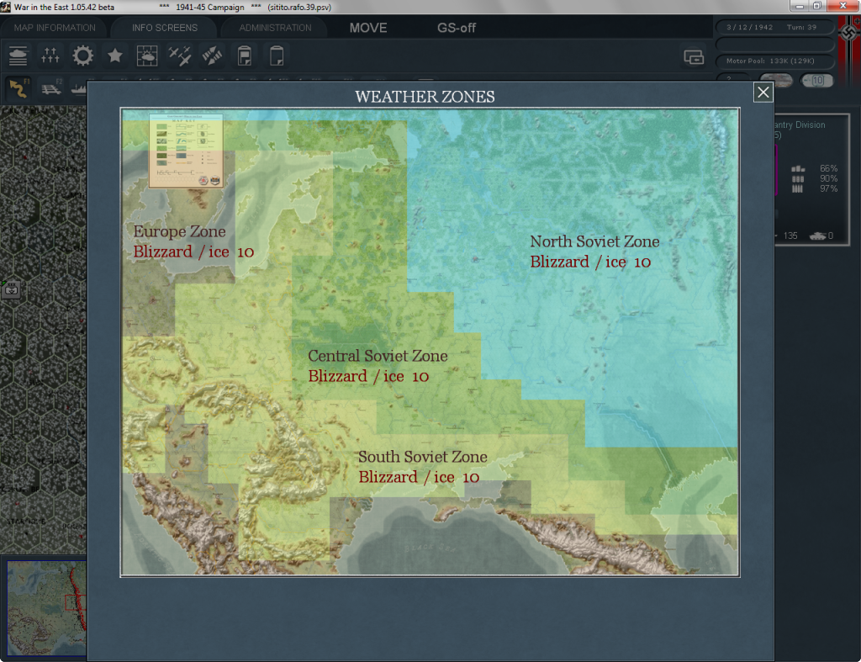This screenshot has width=861, height=662.
Task: Switch to the INFO SCREENS tab
Action: tap(165, 28)
